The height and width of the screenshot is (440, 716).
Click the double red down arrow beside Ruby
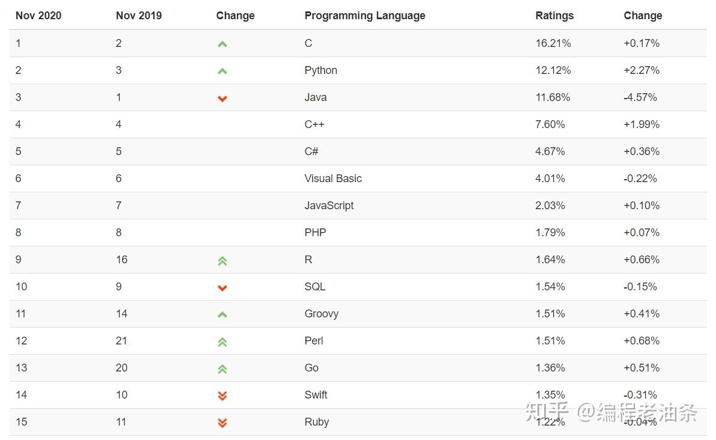tap(222, 423)
